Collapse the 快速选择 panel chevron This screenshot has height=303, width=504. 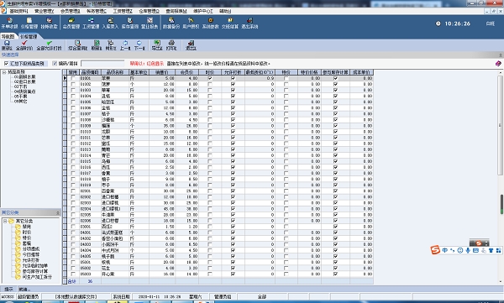(x=501, y=55)
